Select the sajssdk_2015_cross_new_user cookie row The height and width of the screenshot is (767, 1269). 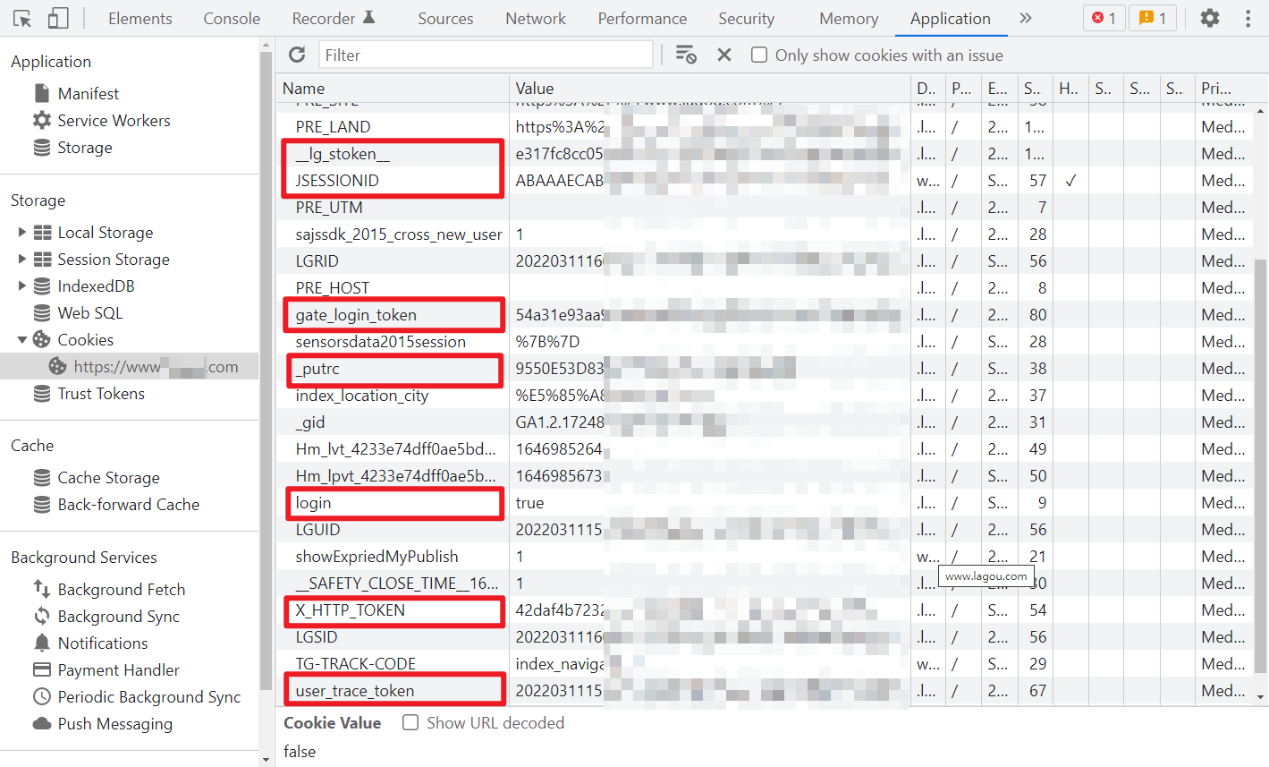pyautogui.click(x=765, y=234)
